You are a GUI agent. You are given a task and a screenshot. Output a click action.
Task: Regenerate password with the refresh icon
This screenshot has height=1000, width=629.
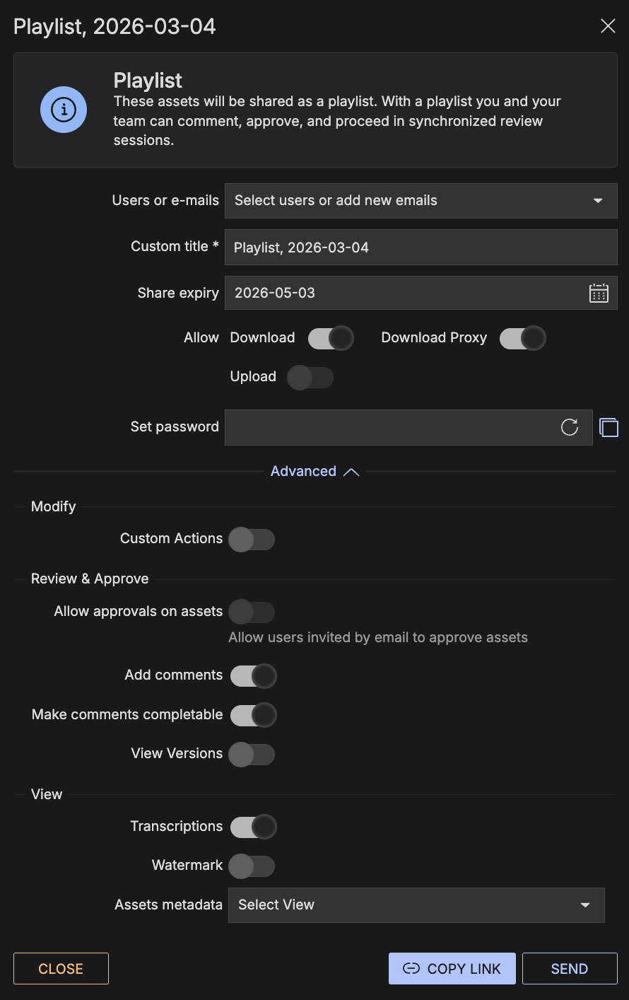click(569, 427)
